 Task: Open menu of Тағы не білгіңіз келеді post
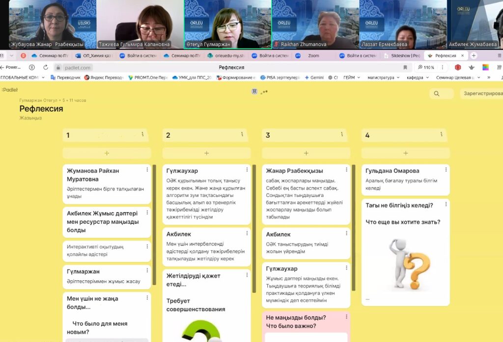(446, 204)
